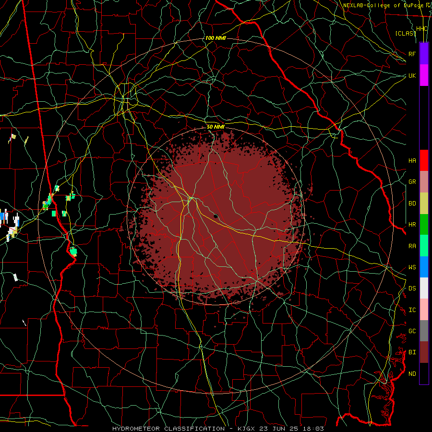Click the HR legend label
Image resolution: width=432 pixels, height=432 pixels.
(412, 225)
